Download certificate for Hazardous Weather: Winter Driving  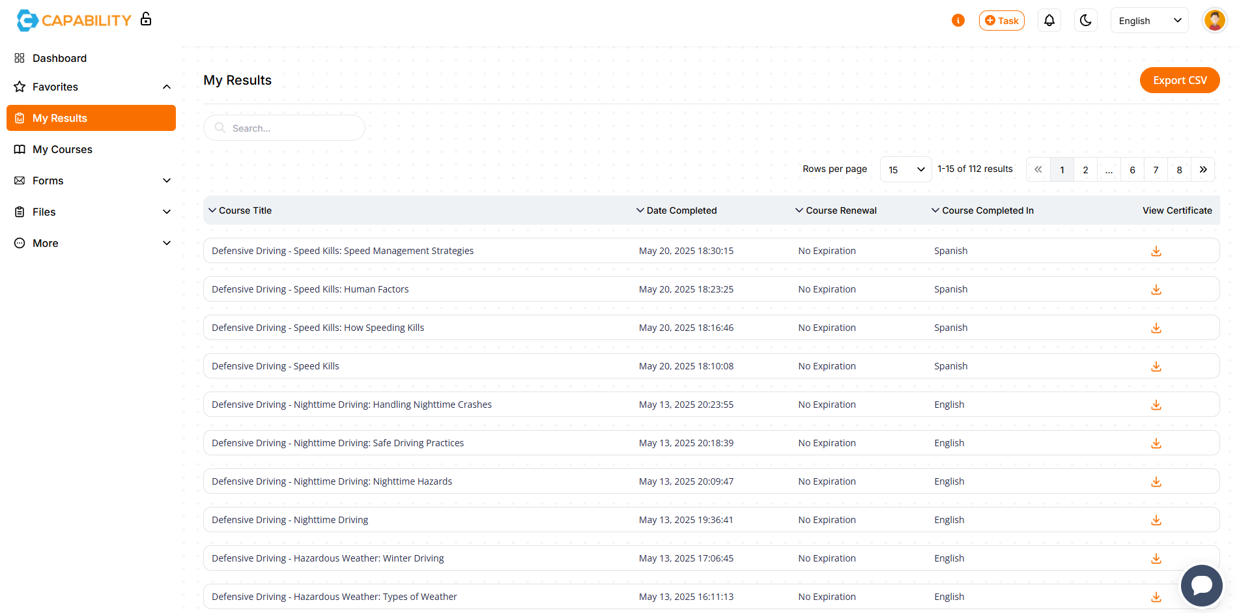click(1156, 558)
